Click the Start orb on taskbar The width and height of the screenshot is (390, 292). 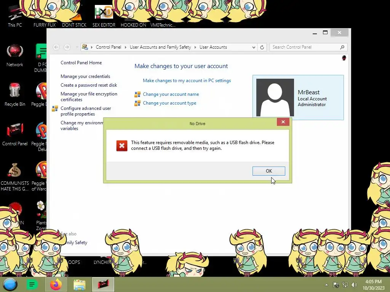tap(10, 284)
